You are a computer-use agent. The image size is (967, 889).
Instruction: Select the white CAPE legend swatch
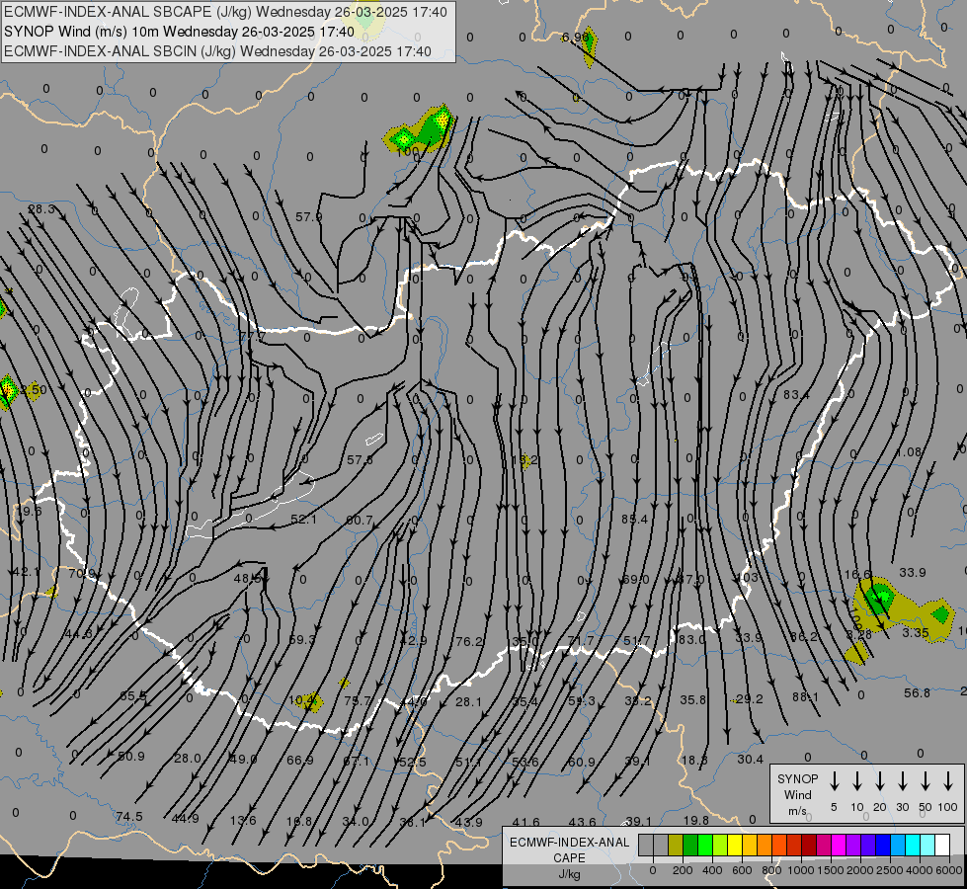tap(942, 846)
